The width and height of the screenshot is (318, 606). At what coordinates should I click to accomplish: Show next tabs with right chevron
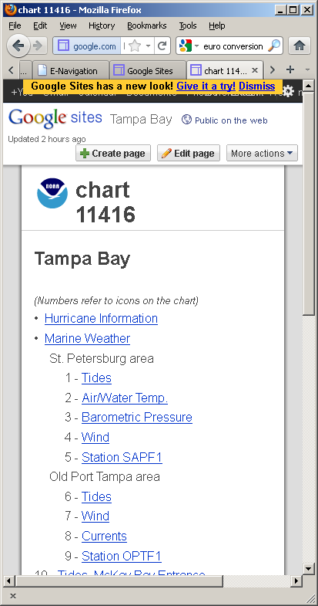[273, 70]
